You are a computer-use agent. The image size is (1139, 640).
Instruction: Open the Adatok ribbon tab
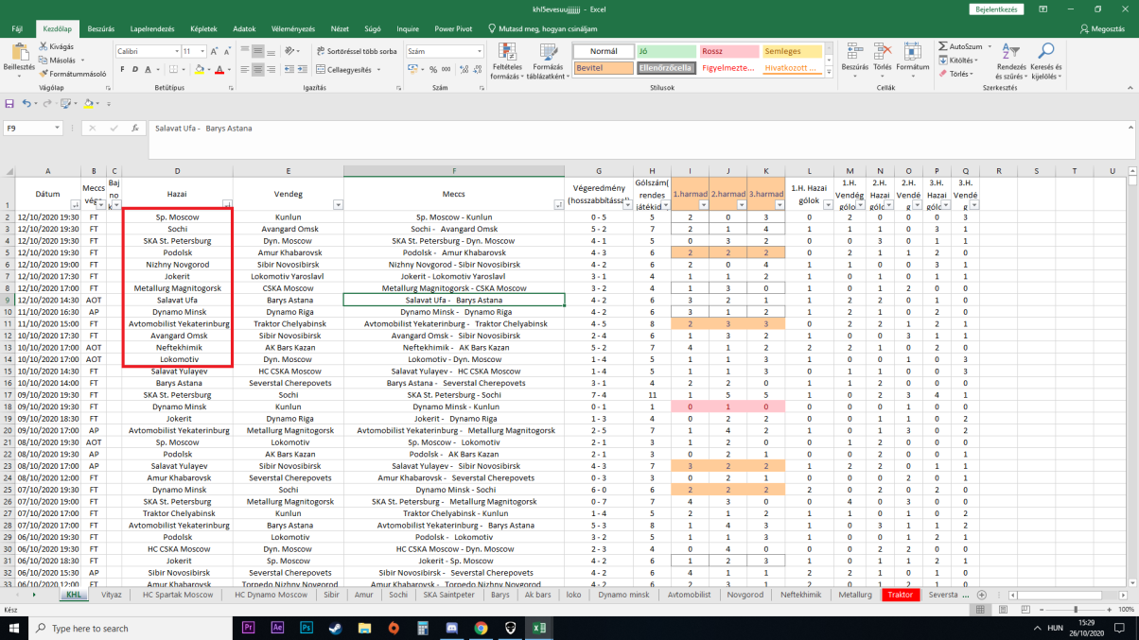(244, 29)
